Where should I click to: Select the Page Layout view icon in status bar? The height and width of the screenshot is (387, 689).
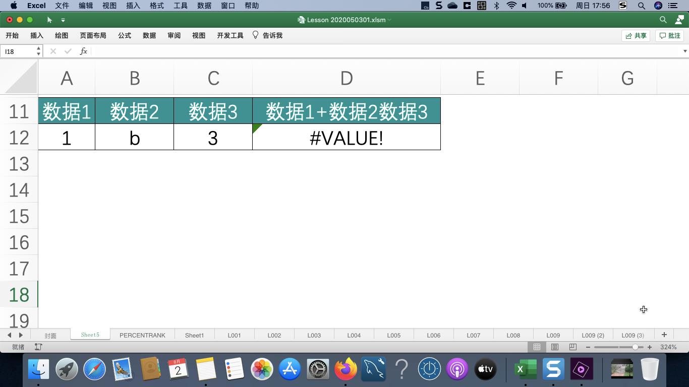click(x=555, y=347)
